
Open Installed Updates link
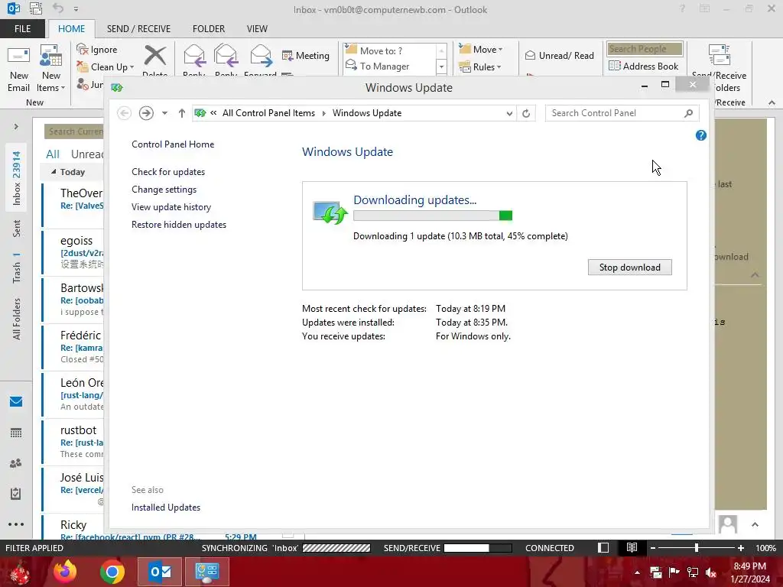(166, 508)
